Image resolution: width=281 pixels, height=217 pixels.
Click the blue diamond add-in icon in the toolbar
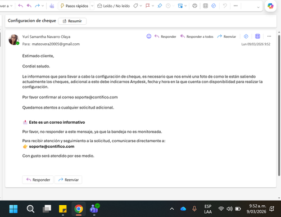coord(214,6)
